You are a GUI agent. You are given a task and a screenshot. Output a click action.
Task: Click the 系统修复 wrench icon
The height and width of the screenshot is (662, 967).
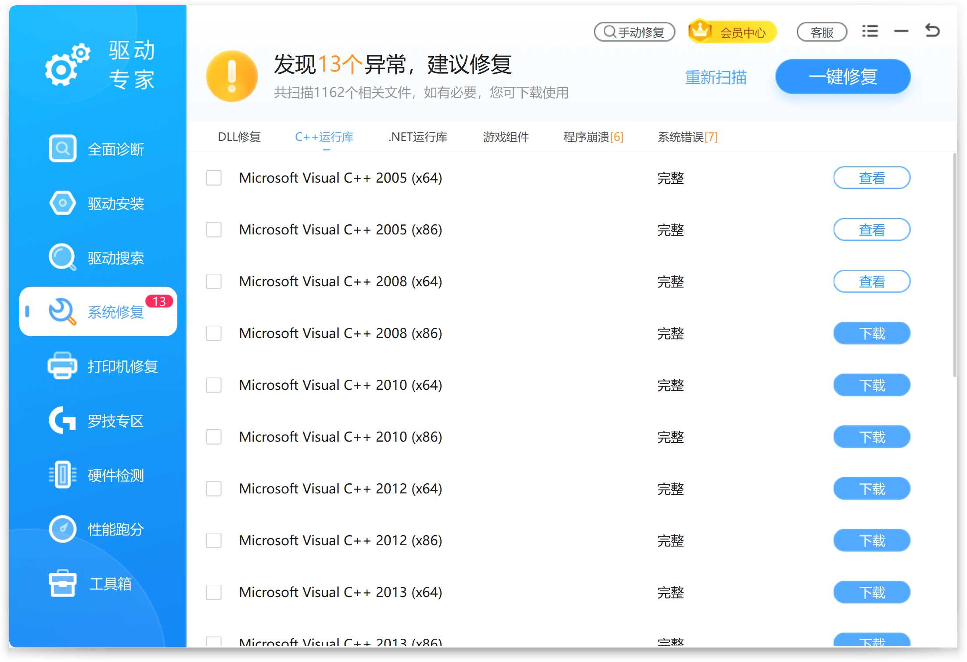(62, 312)
